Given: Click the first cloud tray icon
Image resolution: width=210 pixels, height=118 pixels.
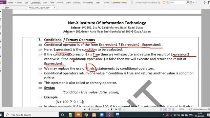Looking at the screenshot, I should point(182,115).
